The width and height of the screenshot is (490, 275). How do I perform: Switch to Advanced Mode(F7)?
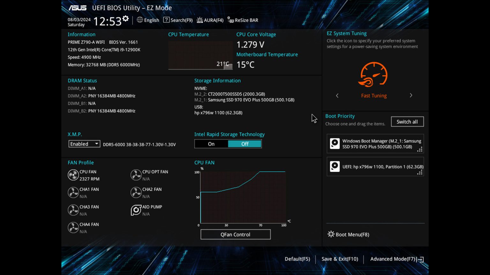pos(397,259)
